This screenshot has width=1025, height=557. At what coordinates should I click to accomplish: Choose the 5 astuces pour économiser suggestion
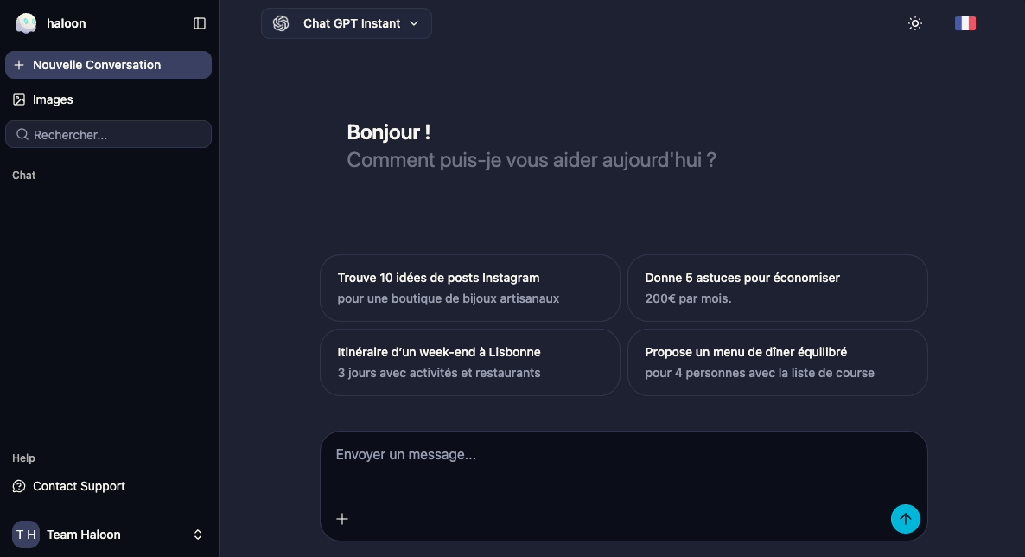(777, 288)
